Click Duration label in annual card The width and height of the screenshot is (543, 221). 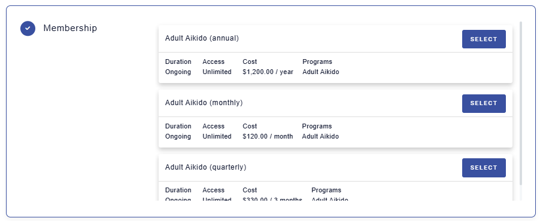(178, 62)
